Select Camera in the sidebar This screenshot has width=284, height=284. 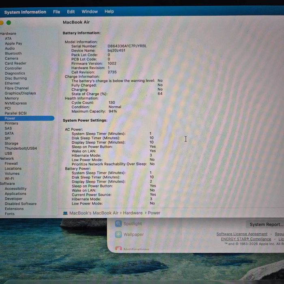(x=11, y=58)
